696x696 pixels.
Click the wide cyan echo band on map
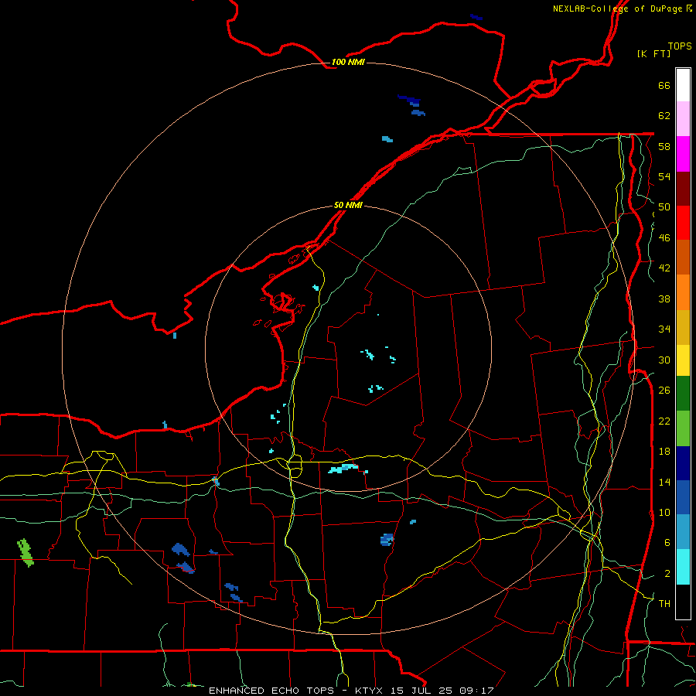click(x=343, y=469)
